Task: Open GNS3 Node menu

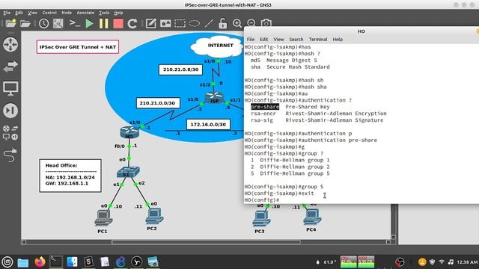Action: click(x=67, y=13)
